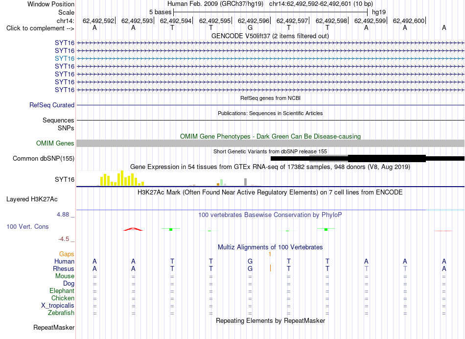The image size is (465, 339).
Task: Click the OMIM Genes track label
Action: [55, 143]
